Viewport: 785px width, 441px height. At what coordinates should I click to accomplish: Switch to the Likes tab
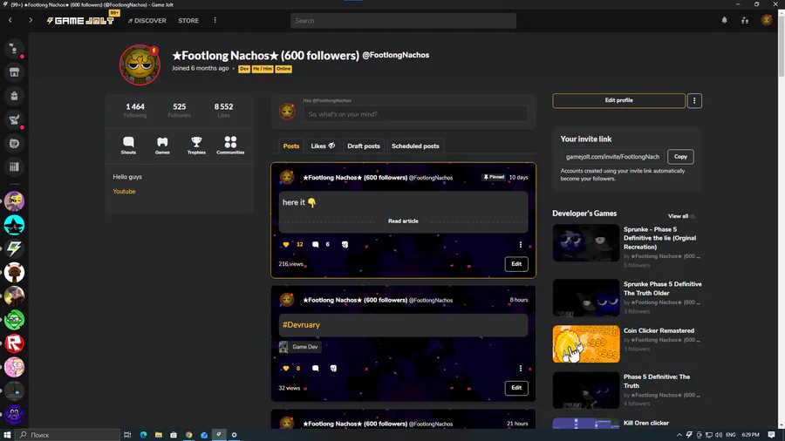pos(323,146)
